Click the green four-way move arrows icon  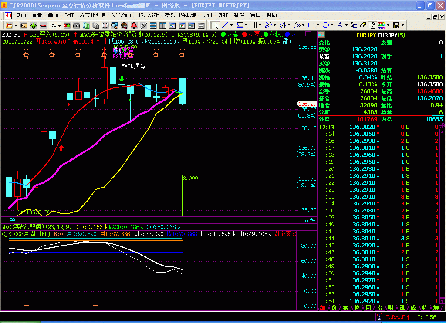pos(34,25)
